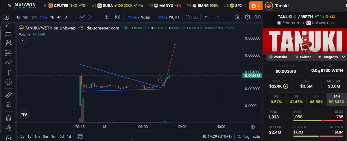Set chart range to 5y
Viewport: 347px width, 141px height.
coord(22,136)
